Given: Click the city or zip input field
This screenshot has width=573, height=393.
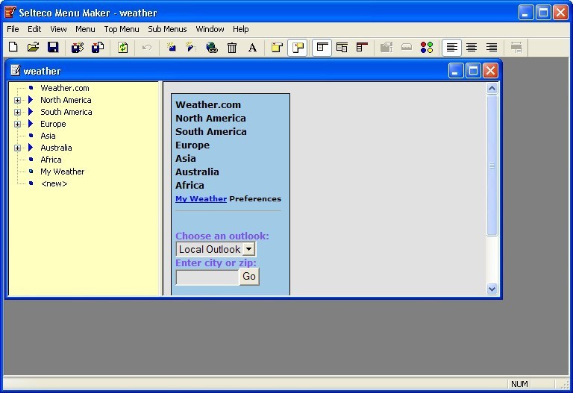Looking at the screenshot, I should click(x=207, y=277).
